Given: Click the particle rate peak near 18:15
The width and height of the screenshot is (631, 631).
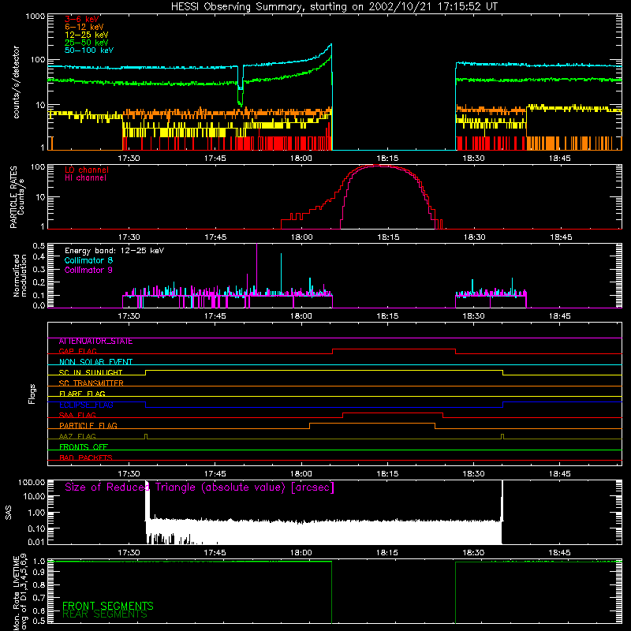Looking at the screenshot, I should pyautogui.click(x=379, y=166).
